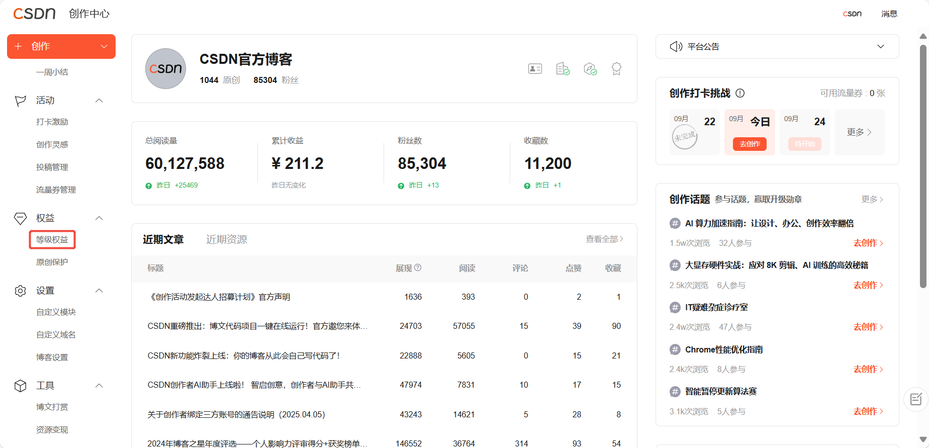
Task: Open the 创作 button dropdown arrow
Action: click(104, 46)
